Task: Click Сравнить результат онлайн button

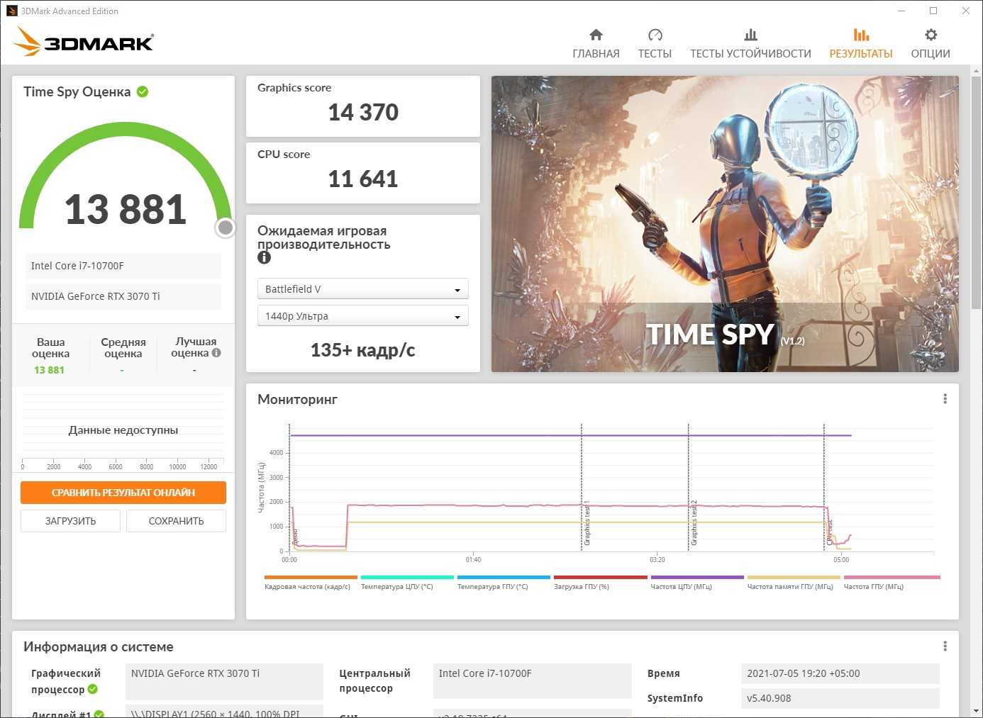Action: pos(123,493)
